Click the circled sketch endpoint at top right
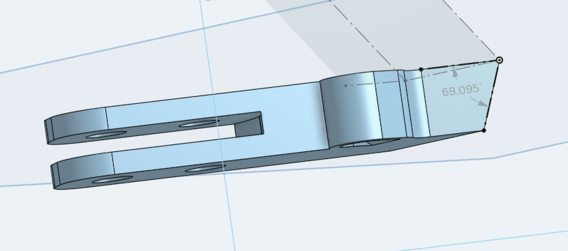 coord(499,60)
